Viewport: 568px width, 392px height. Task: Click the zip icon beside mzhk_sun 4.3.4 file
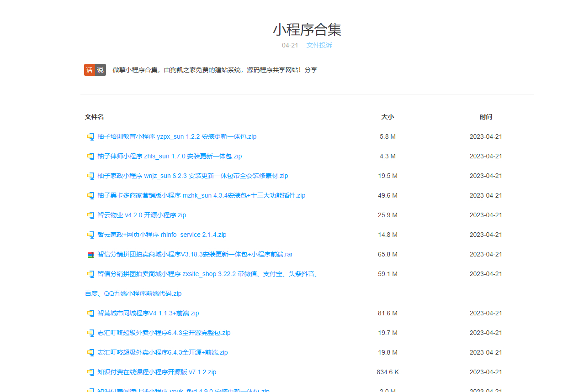pyautogui.click(x=90, y=195)
